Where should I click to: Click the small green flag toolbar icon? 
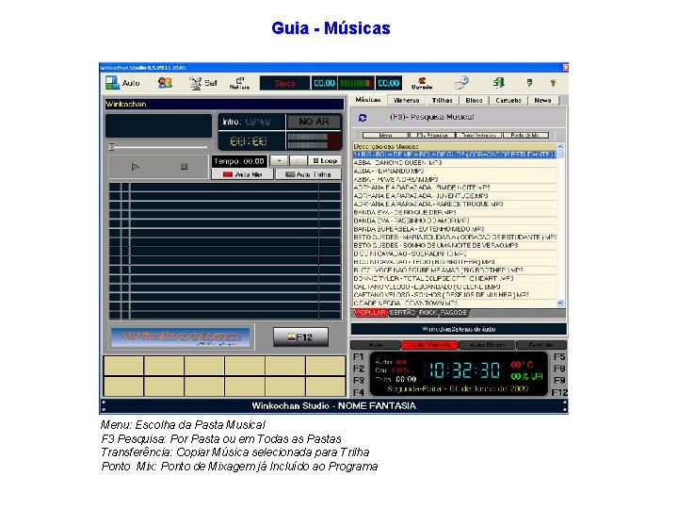(x=529, y=83)
